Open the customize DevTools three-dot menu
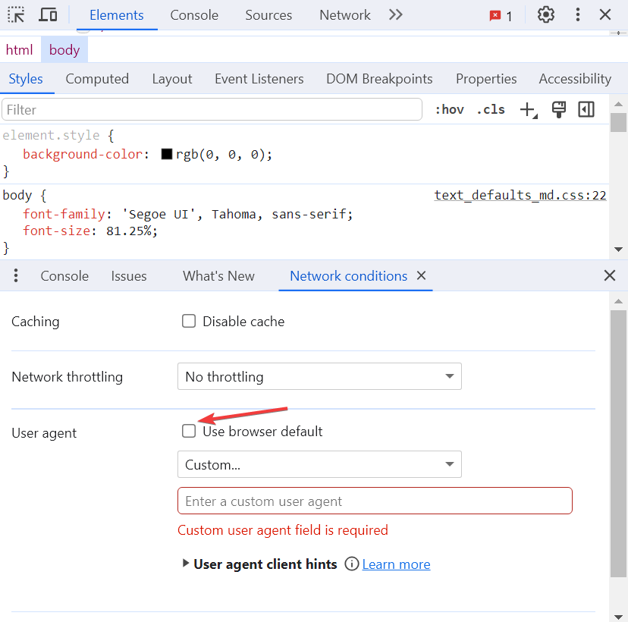This screenshot has width=628, height=622. [x=577, y=15]
